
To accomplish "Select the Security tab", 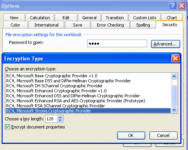I will pyautogui.click(x=170, y=25).
